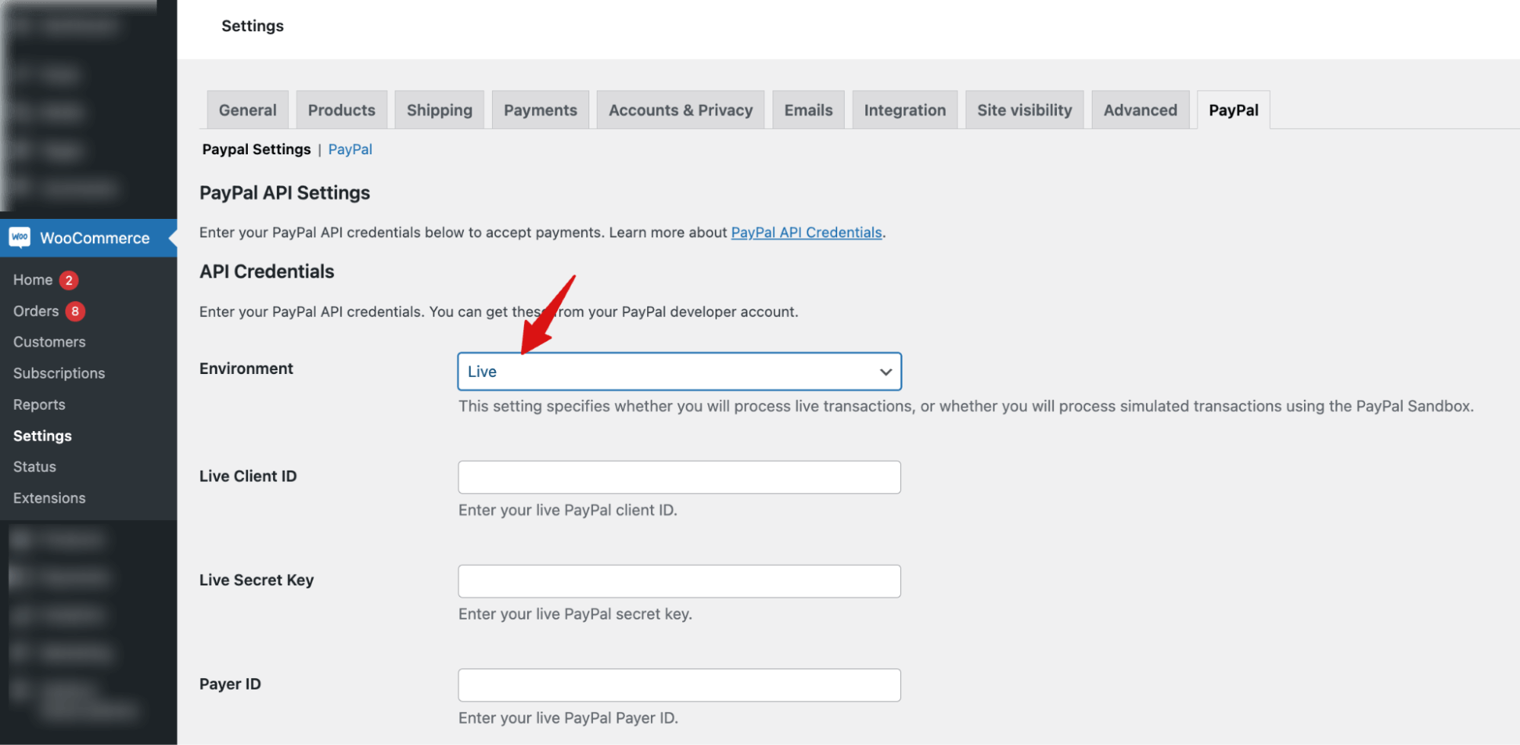Select the Accounts & Privacy tab
This screenshot has width=1520, height=745.
coord(680,110)
